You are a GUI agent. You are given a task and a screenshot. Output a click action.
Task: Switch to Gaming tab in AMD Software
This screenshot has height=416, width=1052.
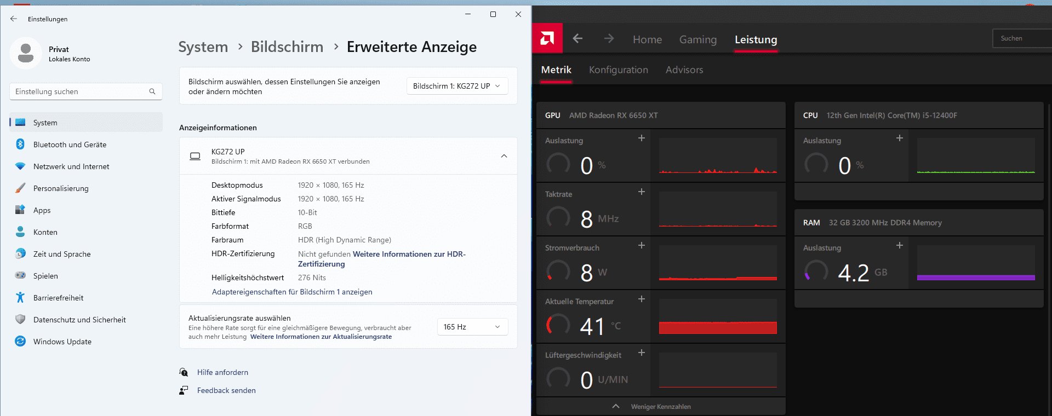pyautogui.click(x=697, y=39)
